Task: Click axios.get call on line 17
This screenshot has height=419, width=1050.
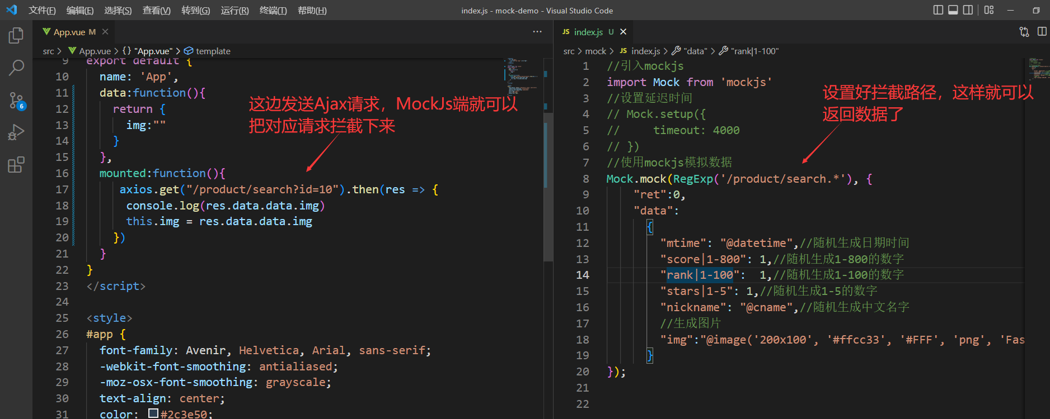Action: point(149,189)
